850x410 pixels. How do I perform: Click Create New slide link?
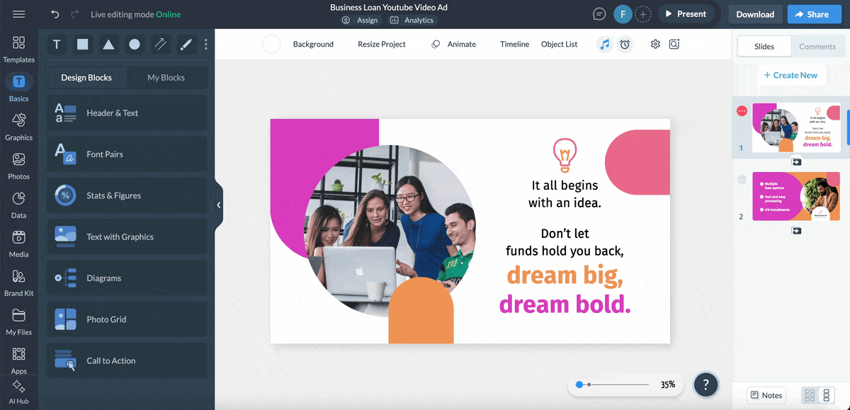click(x=790, y=75)
